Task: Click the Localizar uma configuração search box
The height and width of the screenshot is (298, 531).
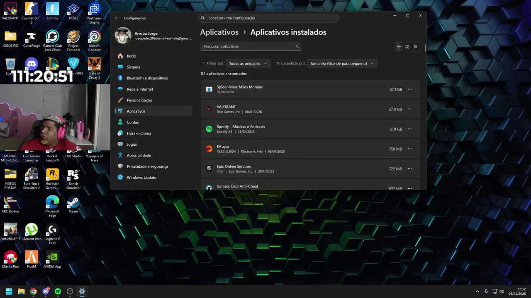Action: pyautogui.click(x=268, y=18)
